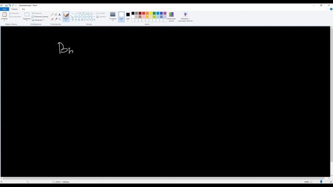Select the five-point Star shape

click(x=79, y=20)
